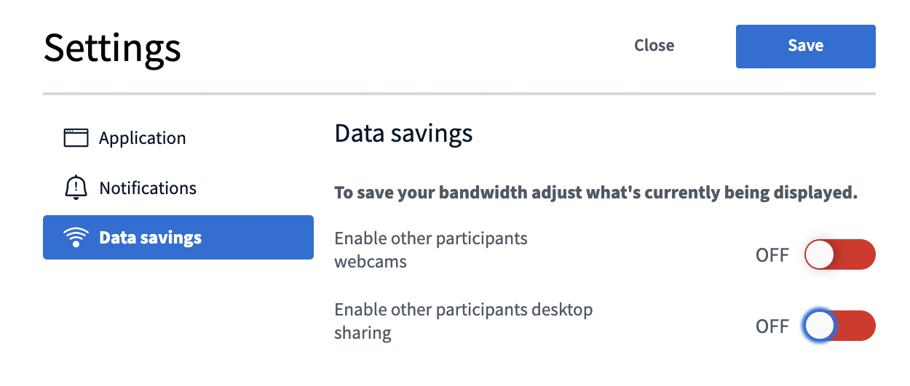Click the white knob of webcams switch

(820, 254)
